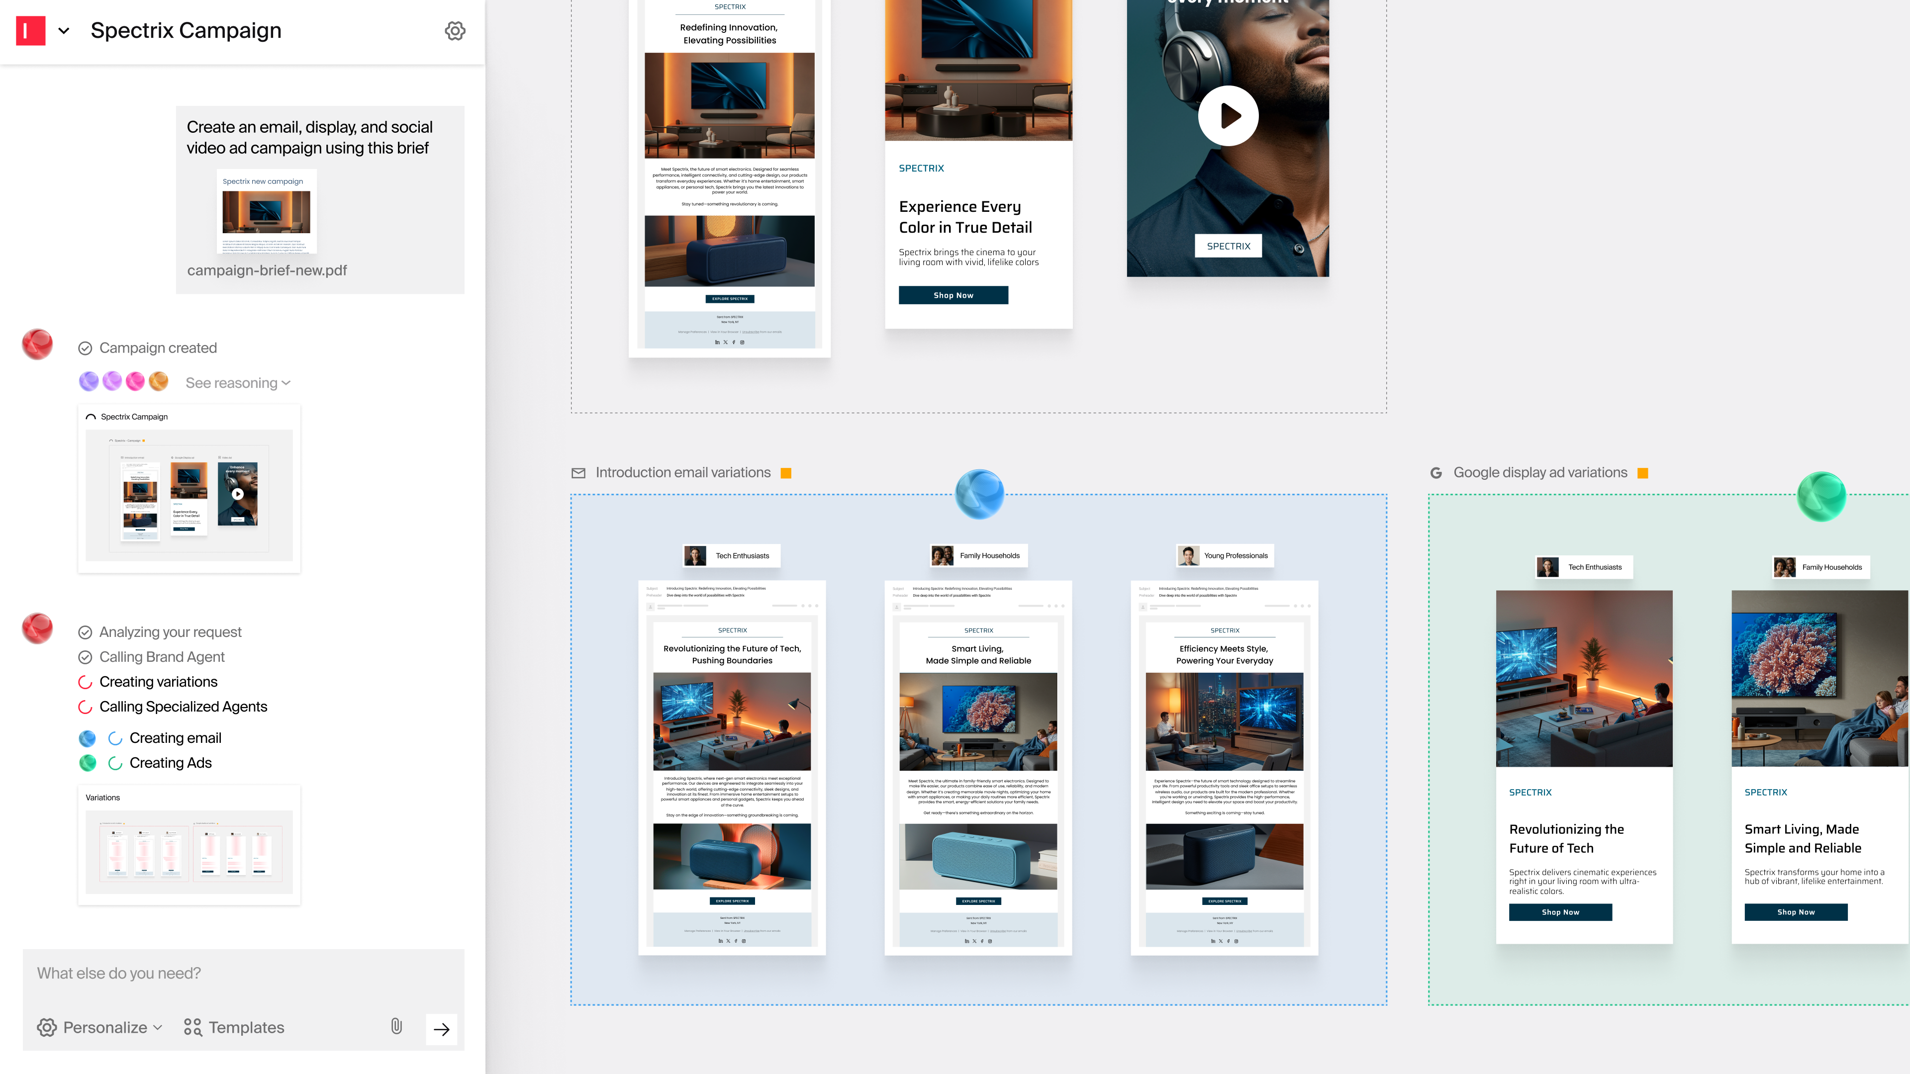
Task: Select the Young Professionals audience tag
Action: pyautogui.click(x=1225, y=556)
